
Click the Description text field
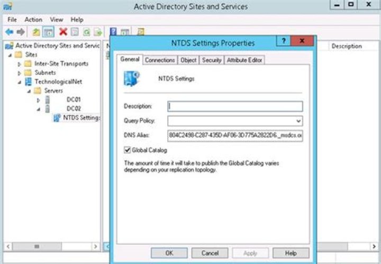point(235,106)
